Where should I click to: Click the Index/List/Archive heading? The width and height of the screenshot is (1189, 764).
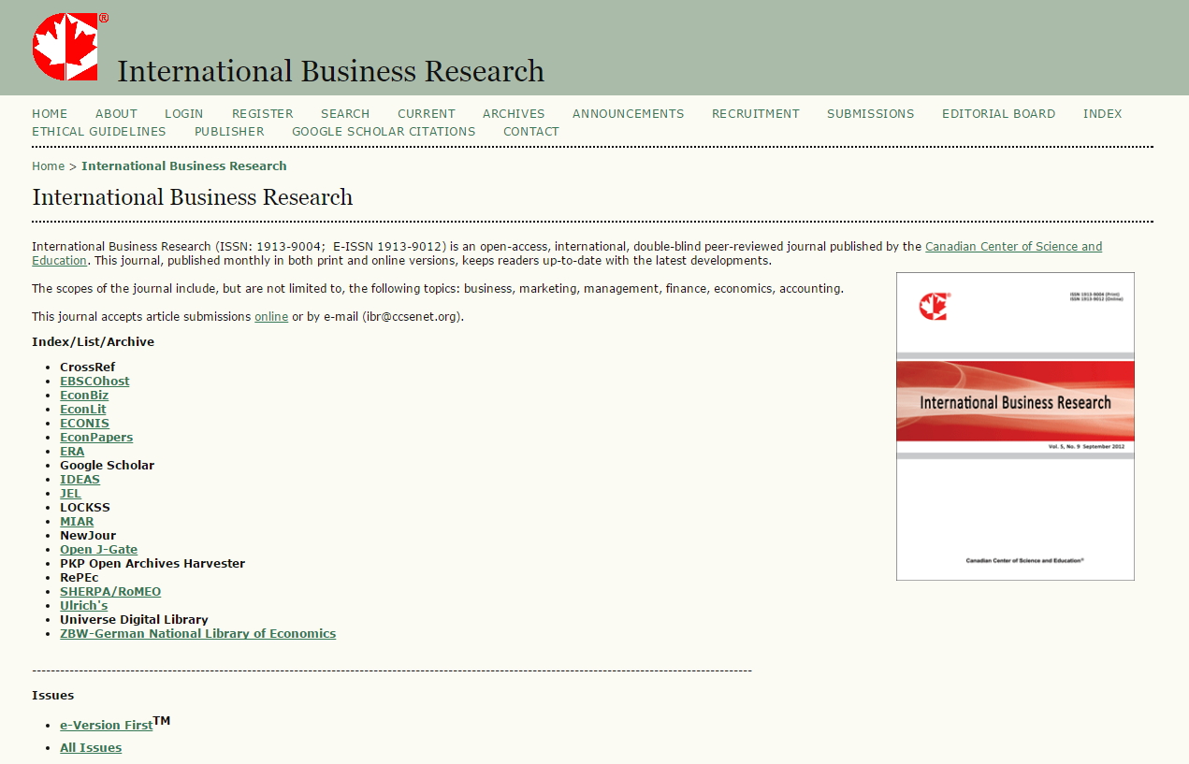pos(94,342)
